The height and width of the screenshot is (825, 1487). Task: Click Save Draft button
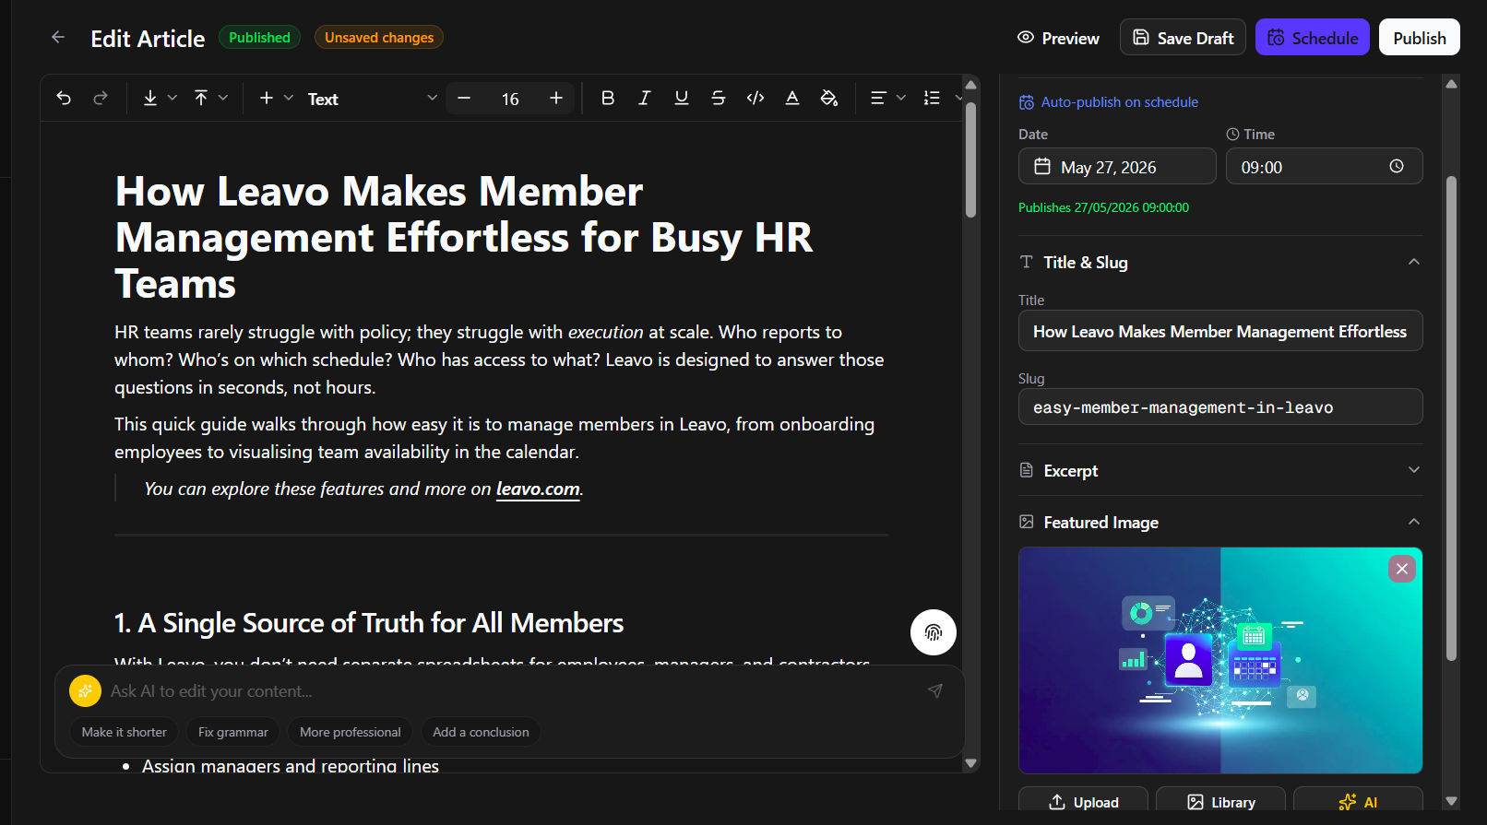tap(1183, 38)
